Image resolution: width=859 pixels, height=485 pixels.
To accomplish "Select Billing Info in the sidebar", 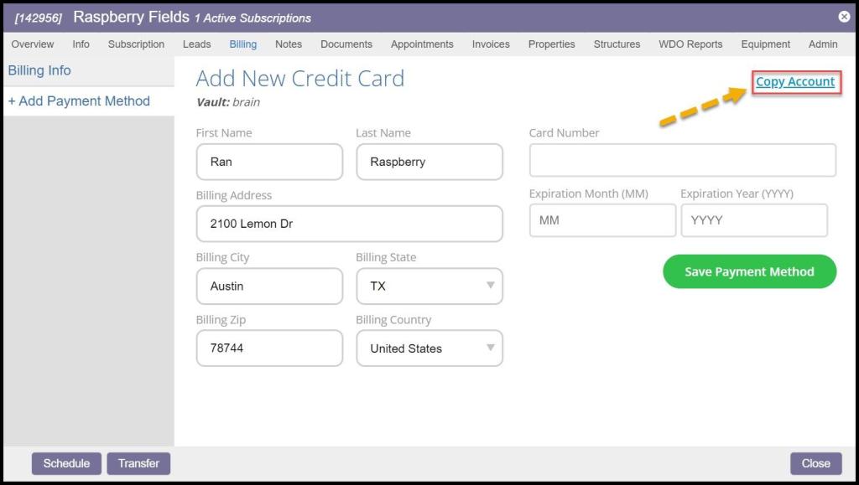I will coord(39,71).
